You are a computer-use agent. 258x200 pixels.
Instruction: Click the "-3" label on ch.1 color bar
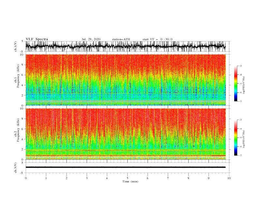240,66
